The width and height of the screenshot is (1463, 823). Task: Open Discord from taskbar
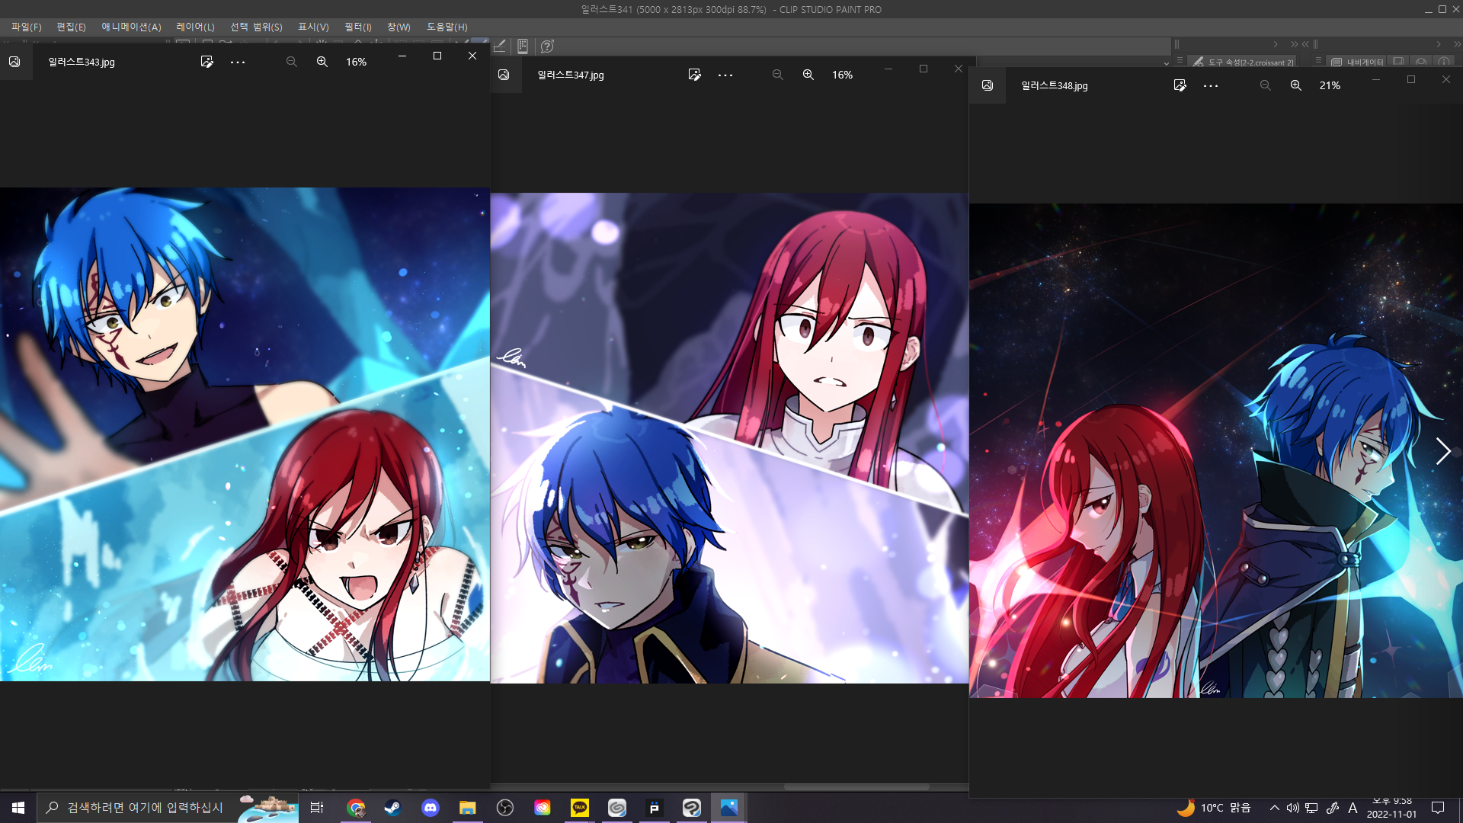point(431,808)
